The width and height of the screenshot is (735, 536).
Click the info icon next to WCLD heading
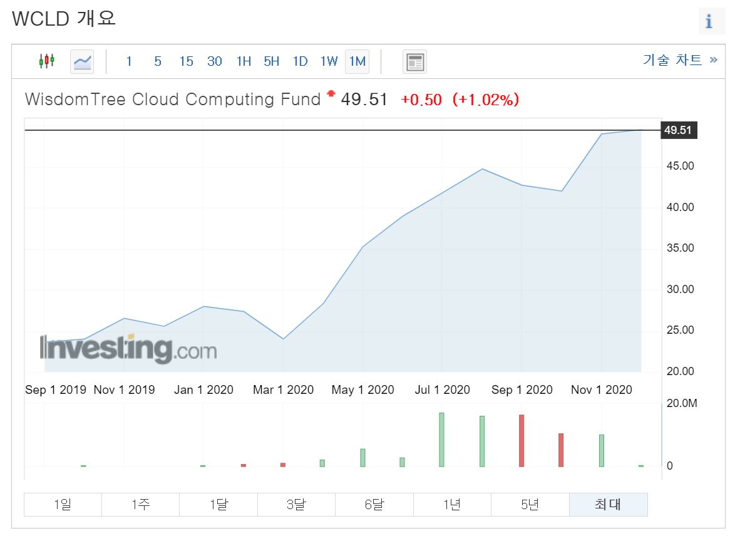709,21
